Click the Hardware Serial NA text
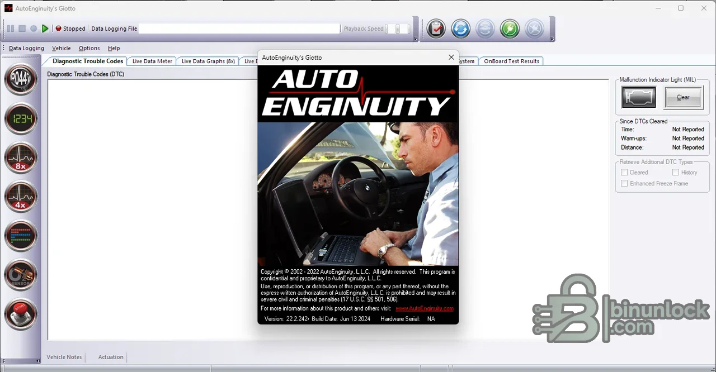The height and width of the screenshot is (372, 716). pyautogui.click(x=407, y=319)
